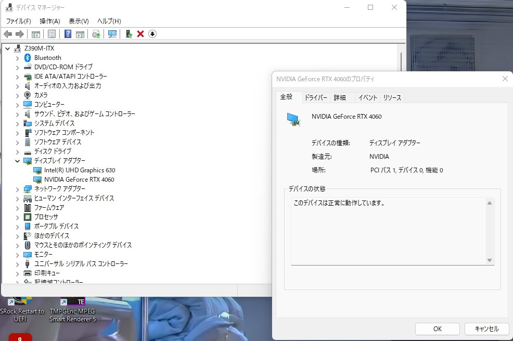This screenshot has width=513, height=341.
Task: Click OK in the properties dialog
Action: point(438,329)
